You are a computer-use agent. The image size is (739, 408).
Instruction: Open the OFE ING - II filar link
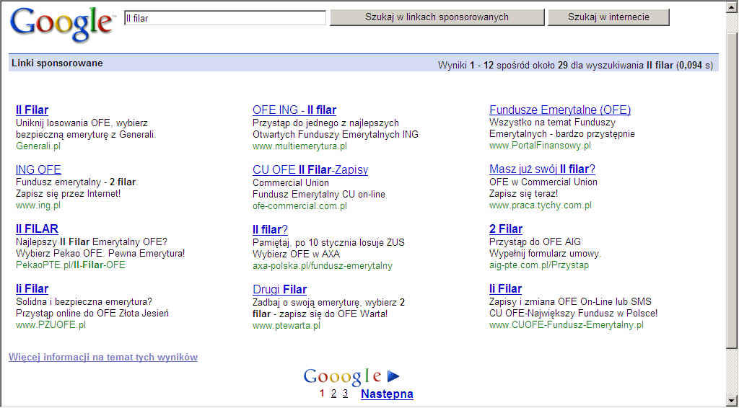pyautogui.click(x=294, y=110)
